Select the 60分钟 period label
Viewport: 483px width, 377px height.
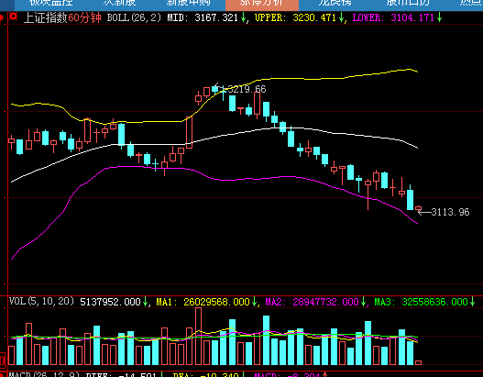[84, 17]
